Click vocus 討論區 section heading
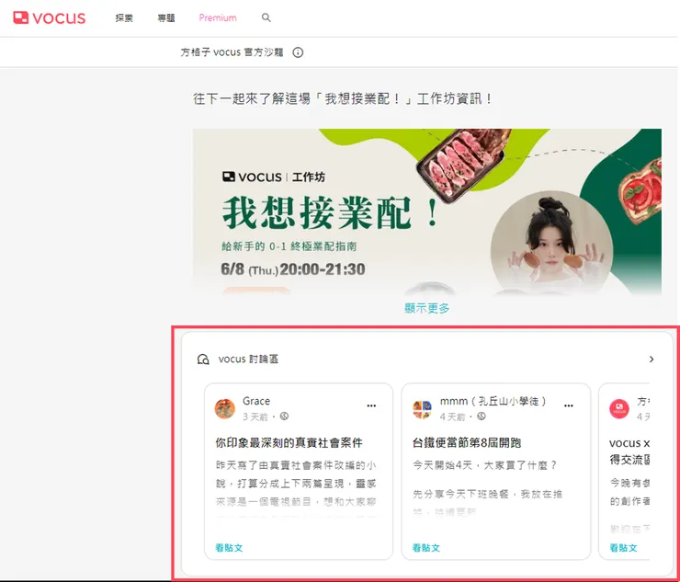680x582 pixels. click(248, 359)
